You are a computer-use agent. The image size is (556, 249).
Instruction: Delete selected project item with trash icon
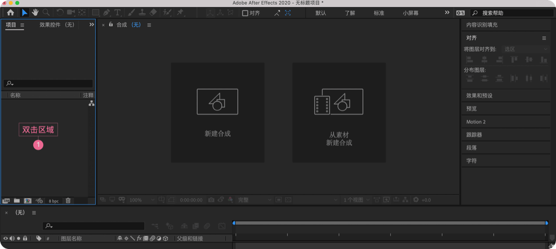(68, 201)
